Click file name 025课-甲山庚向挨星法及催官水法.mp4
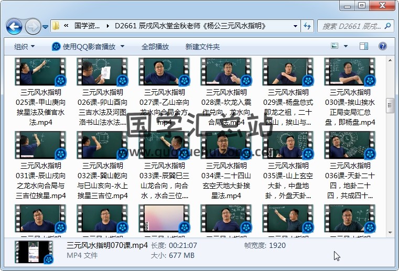 coord(41,107)
